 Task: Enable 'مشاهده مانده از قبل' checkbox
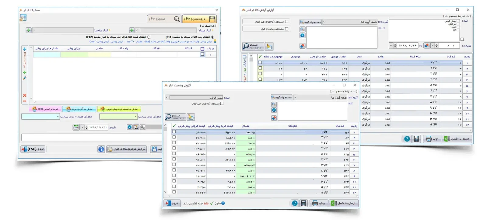[x=286, y=29]
